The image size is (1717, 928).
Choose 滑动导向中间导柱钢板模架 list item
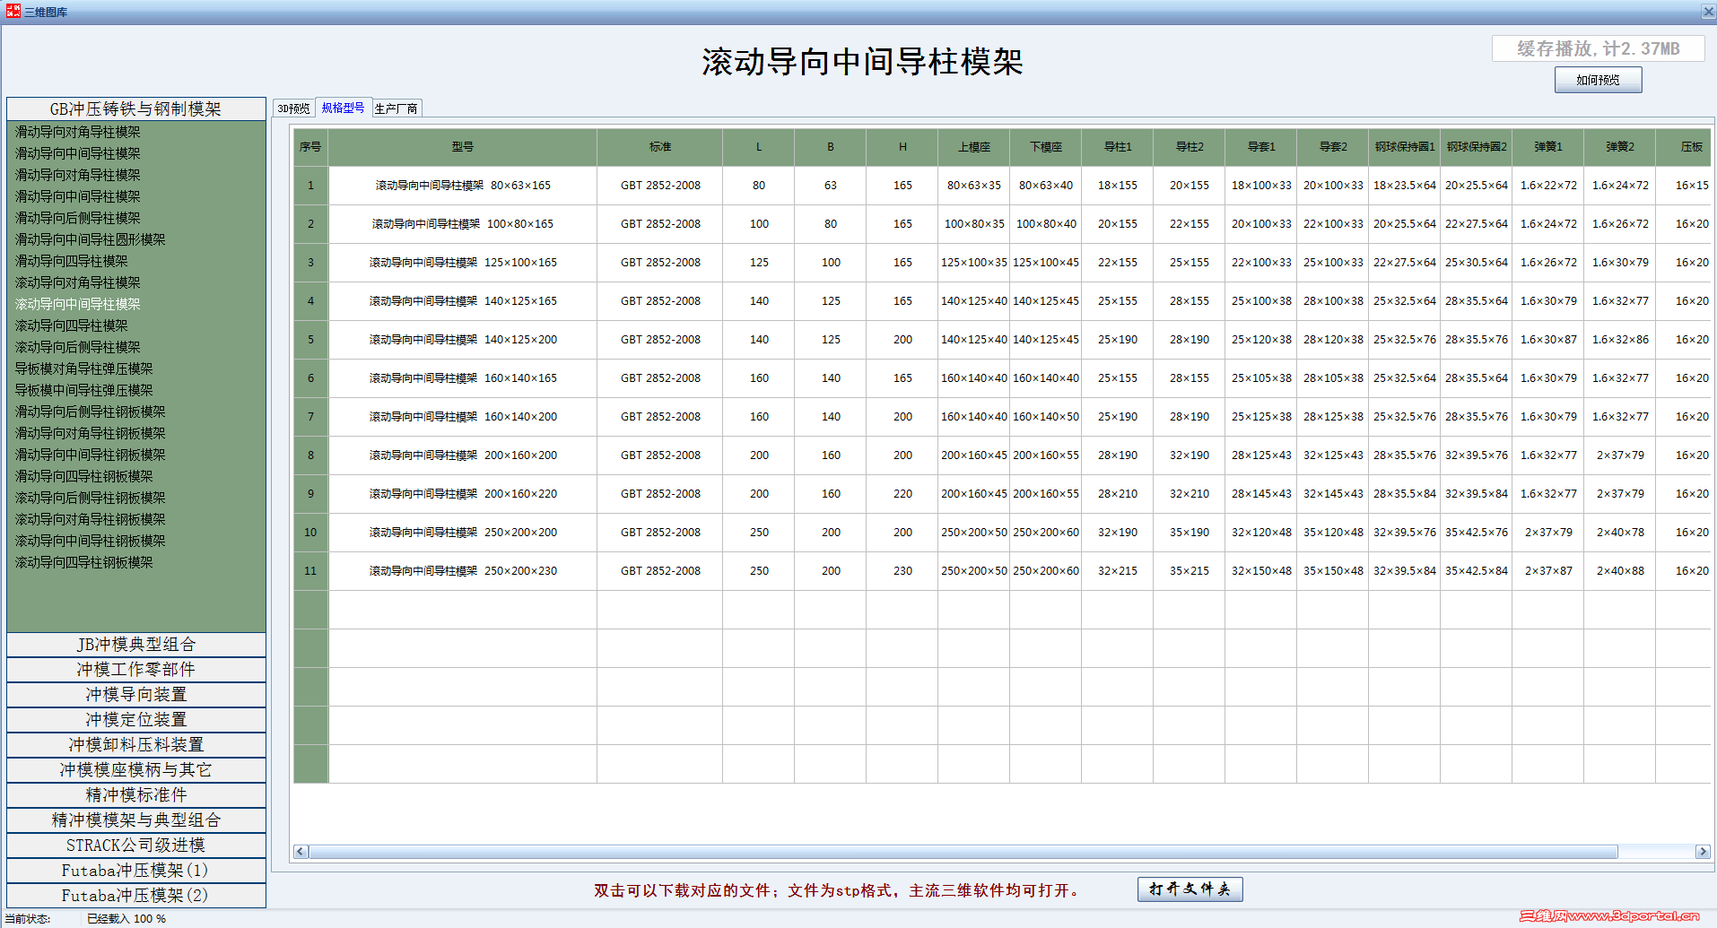tap(91, 455)
